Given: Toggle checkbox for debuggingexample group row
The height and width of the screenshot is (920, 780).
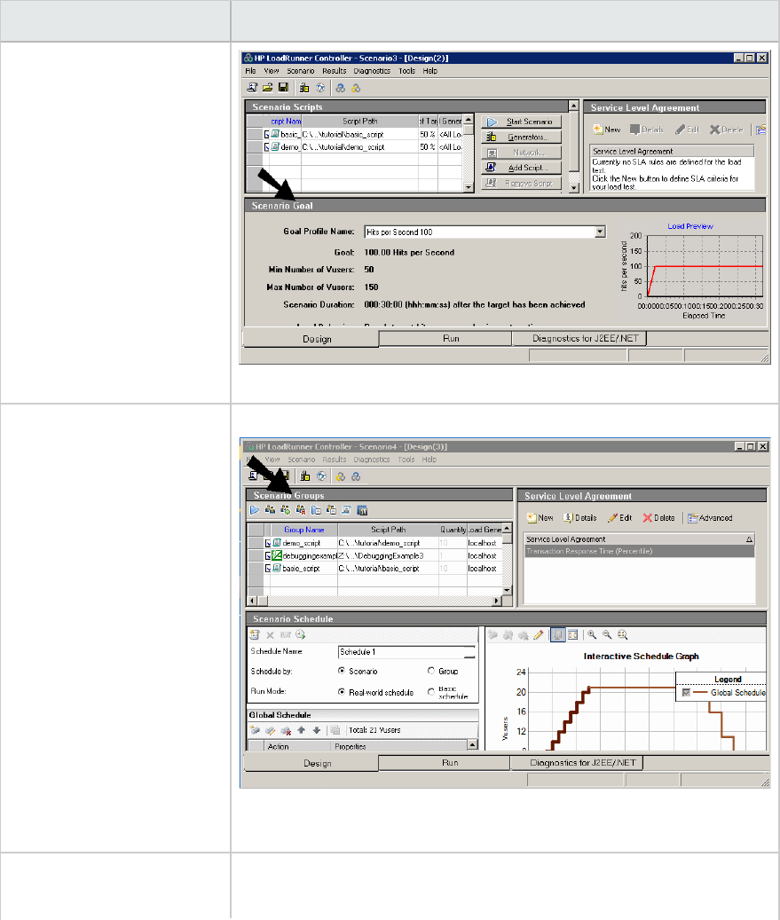Looking at the screenshot, I should [x=268, y=555].
